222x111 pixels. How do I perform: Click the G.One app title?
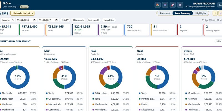click(7, 3)
